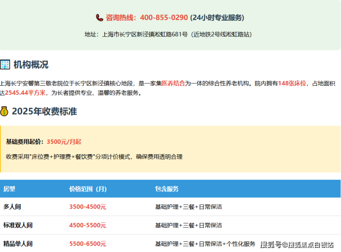Click the address line with 淞虹路681号

coord(168,34)
